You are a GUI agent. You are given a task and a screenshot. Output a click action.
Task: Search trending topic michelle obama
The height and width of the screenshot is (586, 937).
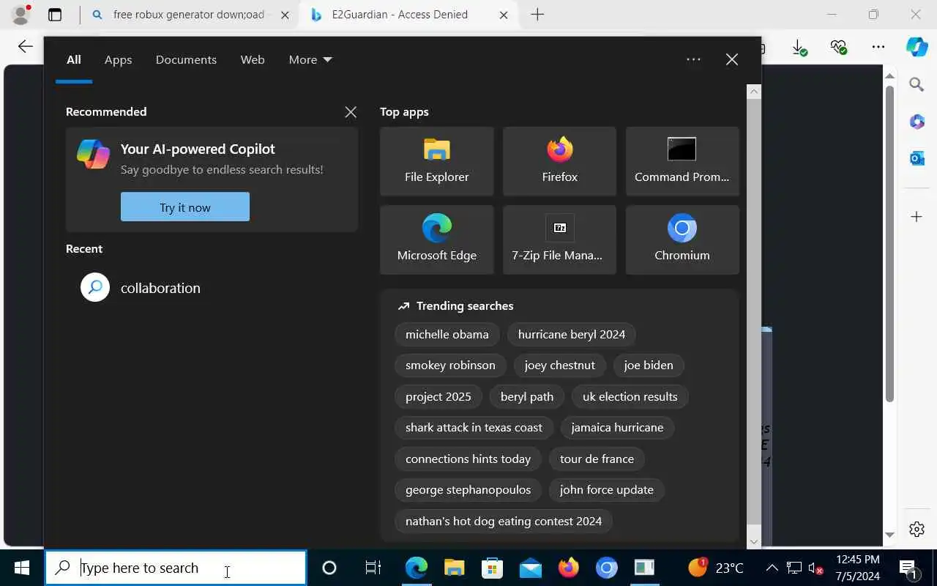447,334
